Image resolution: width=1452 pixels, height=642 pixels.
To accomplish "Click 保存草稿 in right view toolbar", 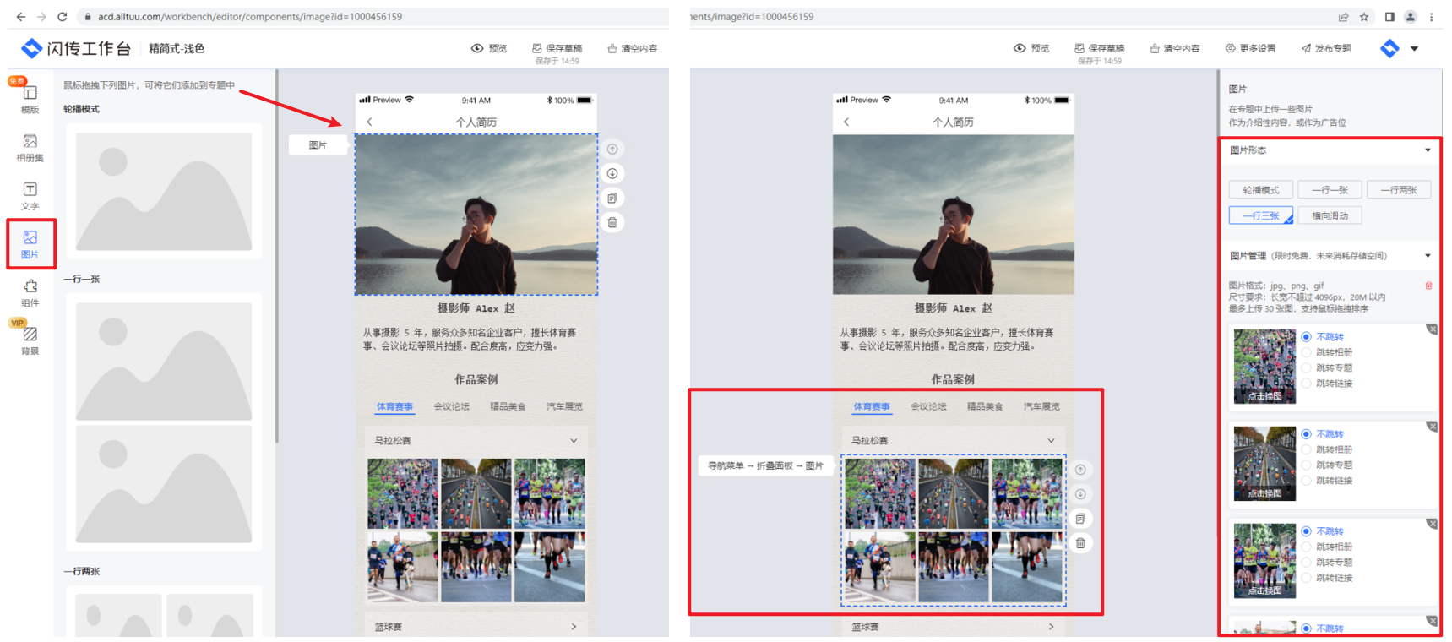I will click(x=1099, y=49).
